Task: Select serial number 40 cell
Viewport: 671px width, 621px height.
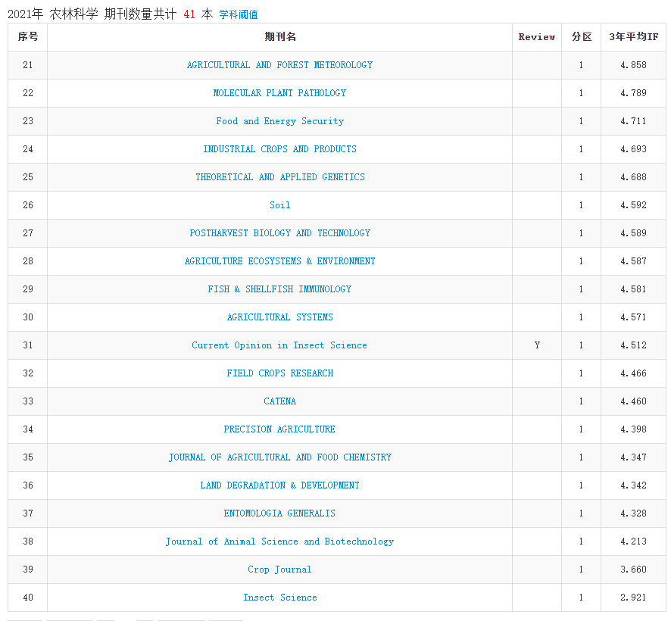Action: [x=28, y=598]
